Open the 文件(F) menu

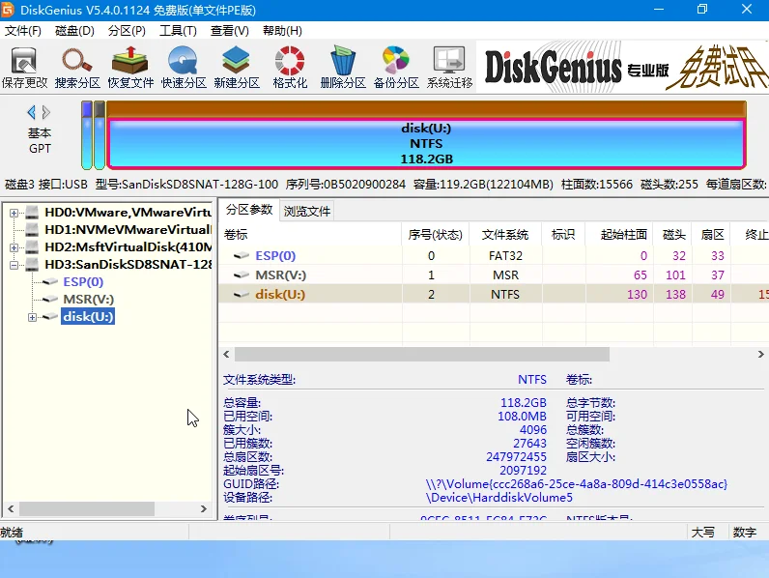pyautogui.click(x=22, y=31)
